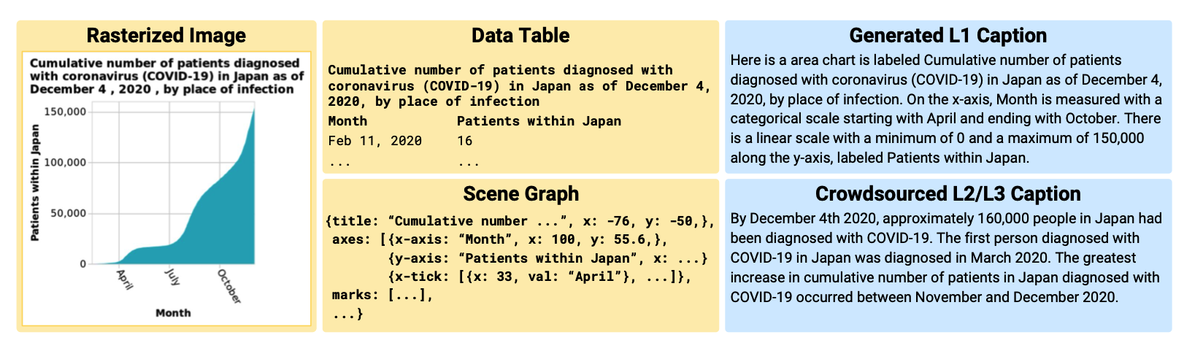
Task: Click the Scene Graph heading
Action: tap(520, 193)
